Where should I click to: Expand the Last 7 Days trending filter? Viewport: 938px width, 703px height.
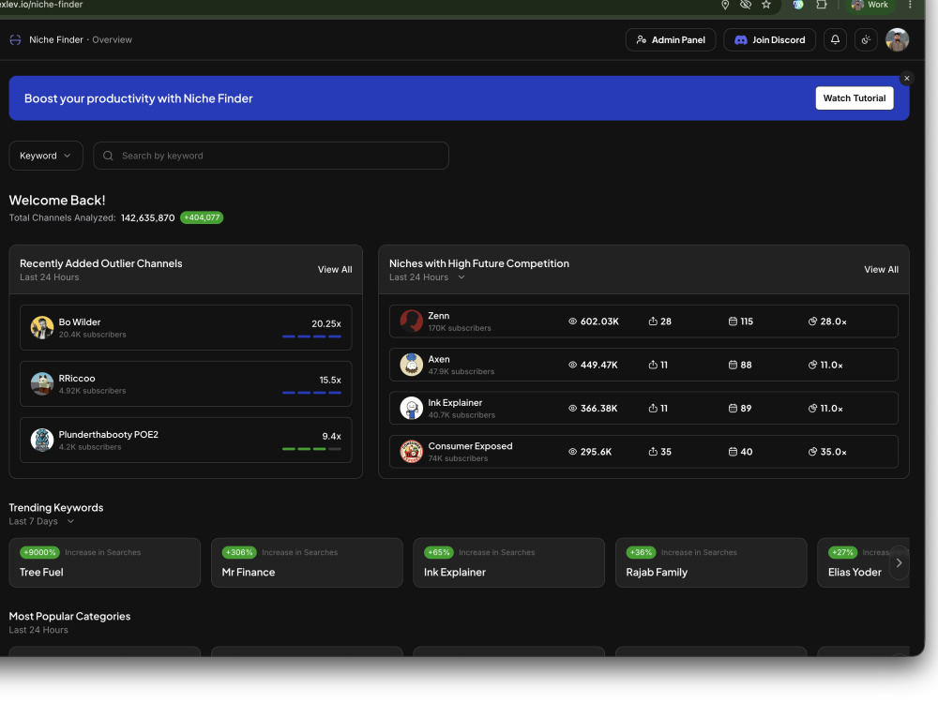pyautogui.click(x=41, y=521)
